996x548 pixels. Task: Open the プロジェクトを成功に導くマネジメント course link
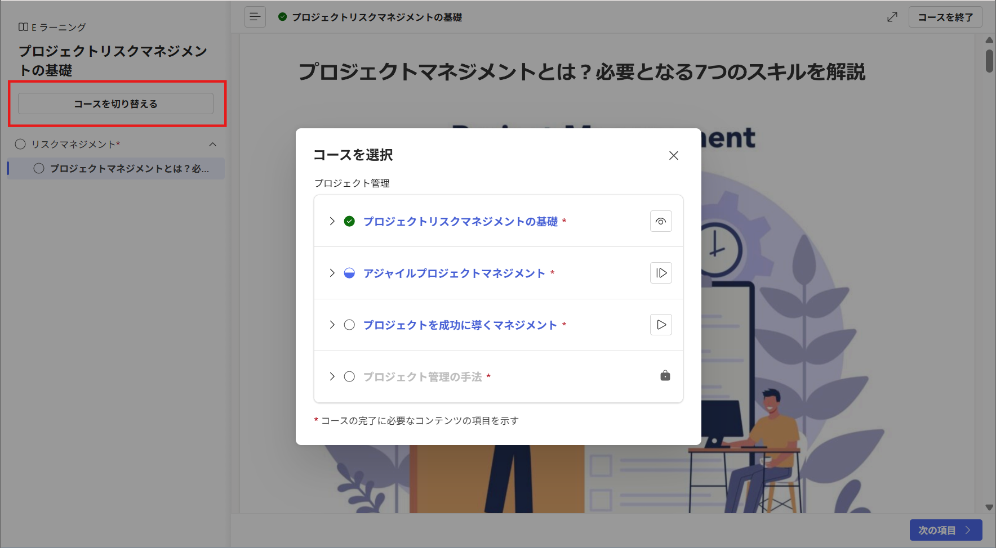[x=460, y=325]
